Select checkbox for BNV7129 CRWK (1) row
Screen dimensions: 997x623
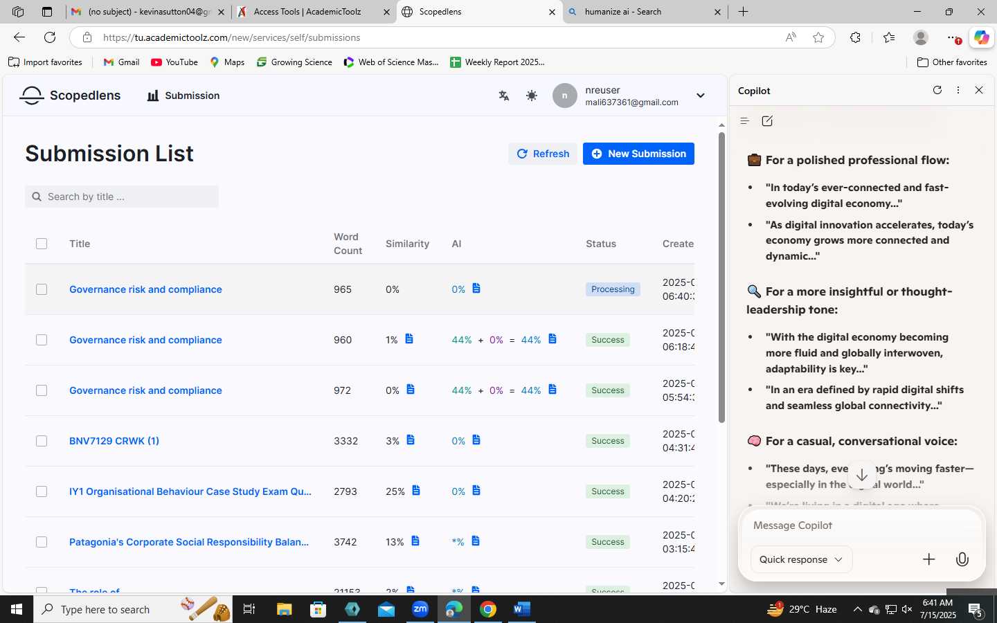pyautogui.click(x=42, y=441)
